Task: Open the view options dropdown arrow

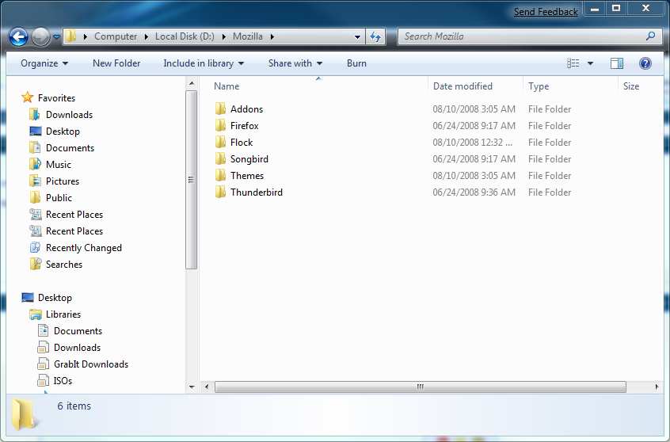Action: 590,63
